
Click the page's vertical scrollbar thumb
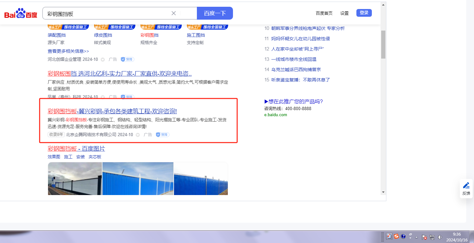coord(383,44)
